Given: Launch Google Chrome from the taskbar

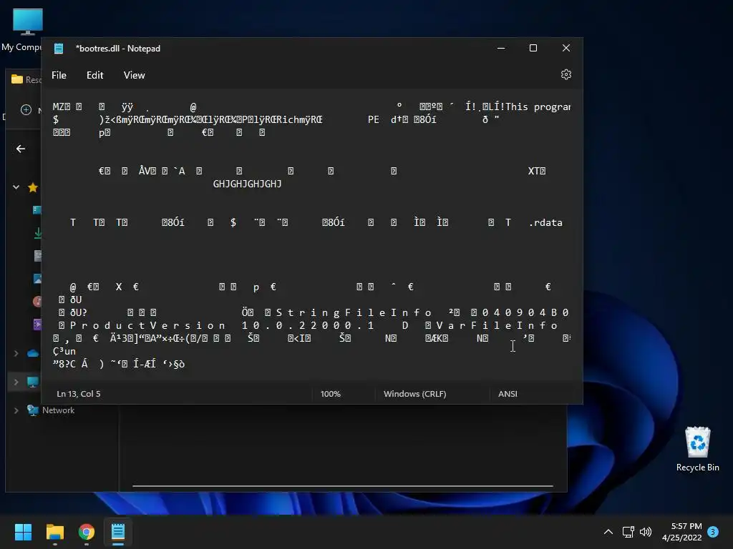Looking at the screenshot, I should tap(87, 532).
